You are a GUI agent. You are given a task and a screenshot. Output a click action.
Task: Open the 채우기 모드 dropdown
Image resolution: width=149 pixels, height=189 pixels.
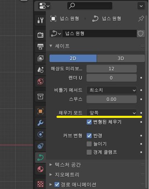click(x=111, y=113)
